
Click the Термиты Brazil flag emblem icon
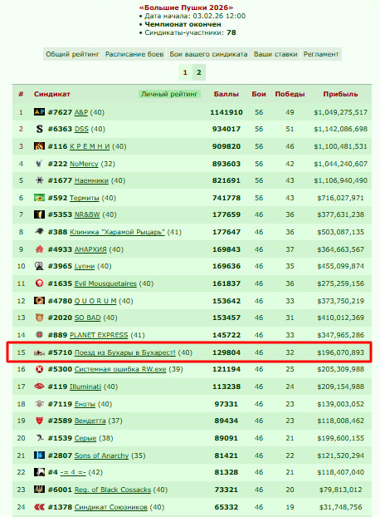(39, 198)
